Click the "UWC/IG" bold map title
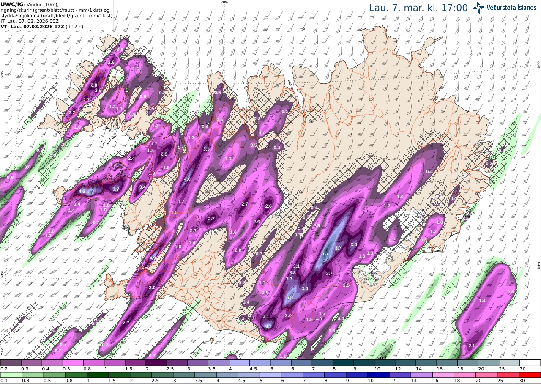 tap(12, 4)
